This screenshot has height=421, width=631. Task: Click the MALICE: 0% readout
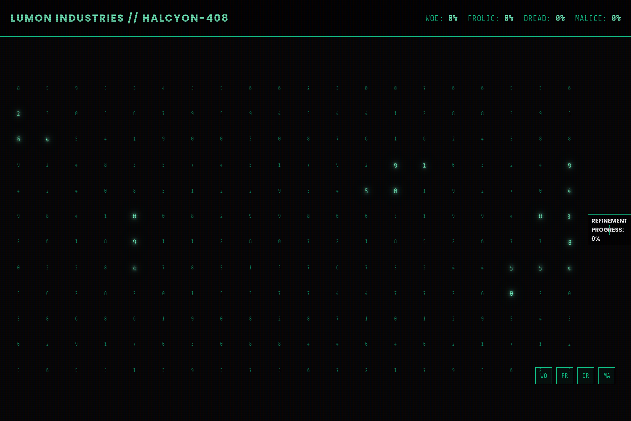(598, 18)
